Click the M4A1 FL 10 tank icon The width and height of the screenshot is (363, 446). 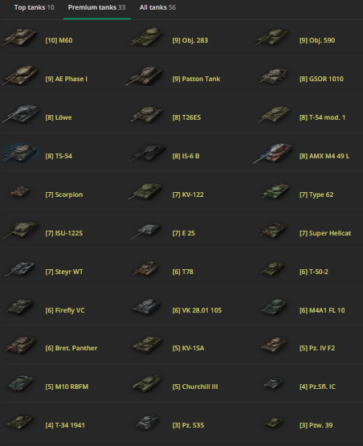coord(274,307)
